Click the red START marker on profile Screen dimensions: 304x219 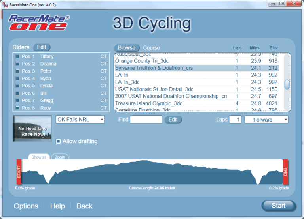coord(18,172)
